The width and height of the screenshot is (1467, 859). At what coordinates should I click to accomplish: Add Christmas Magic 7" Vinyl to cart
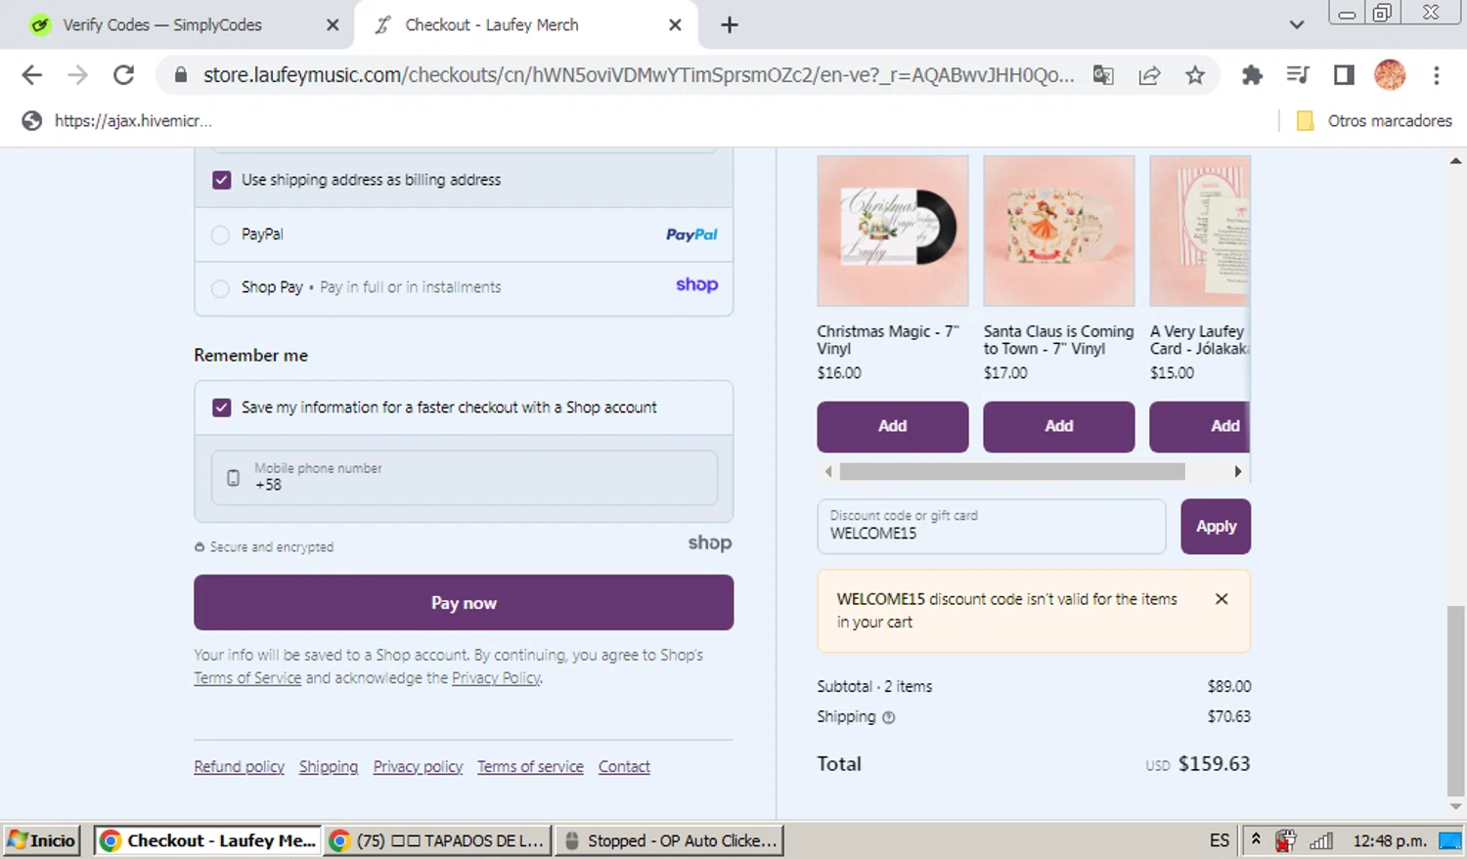893,426
